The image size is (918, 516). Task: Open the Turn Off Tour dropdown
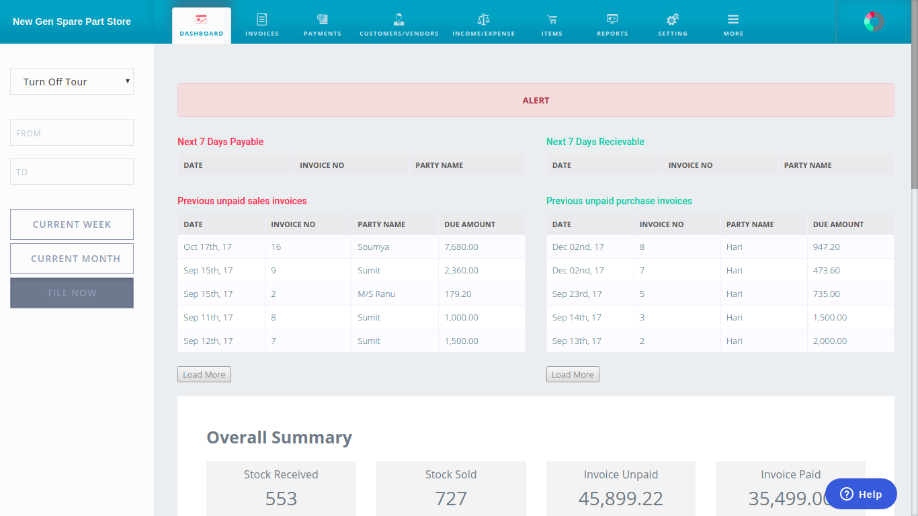coord(72,81)
